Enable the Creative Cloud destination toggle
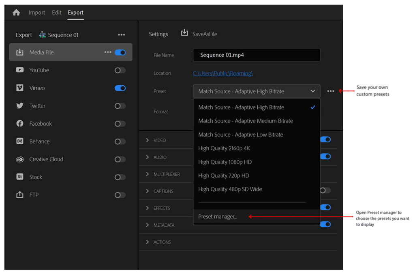The height and width of the screenshot is (276, 415). pos(120,159)
